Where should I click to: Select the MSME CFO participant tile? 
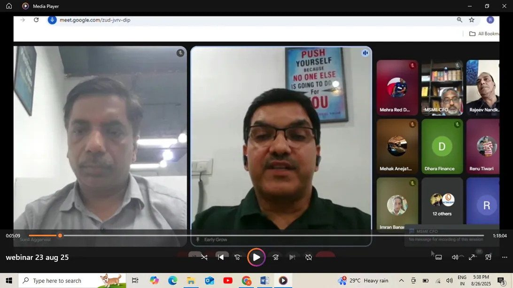click(x=442, y=87)
